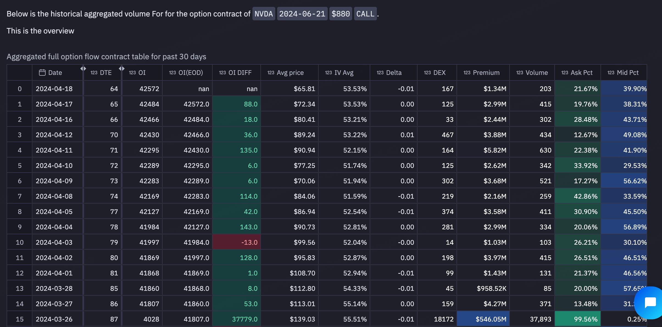The height and width of the screenshot is (327, 662).
Task: Sort by the OI DIFF column header
Action: click(x=236, y=73)
